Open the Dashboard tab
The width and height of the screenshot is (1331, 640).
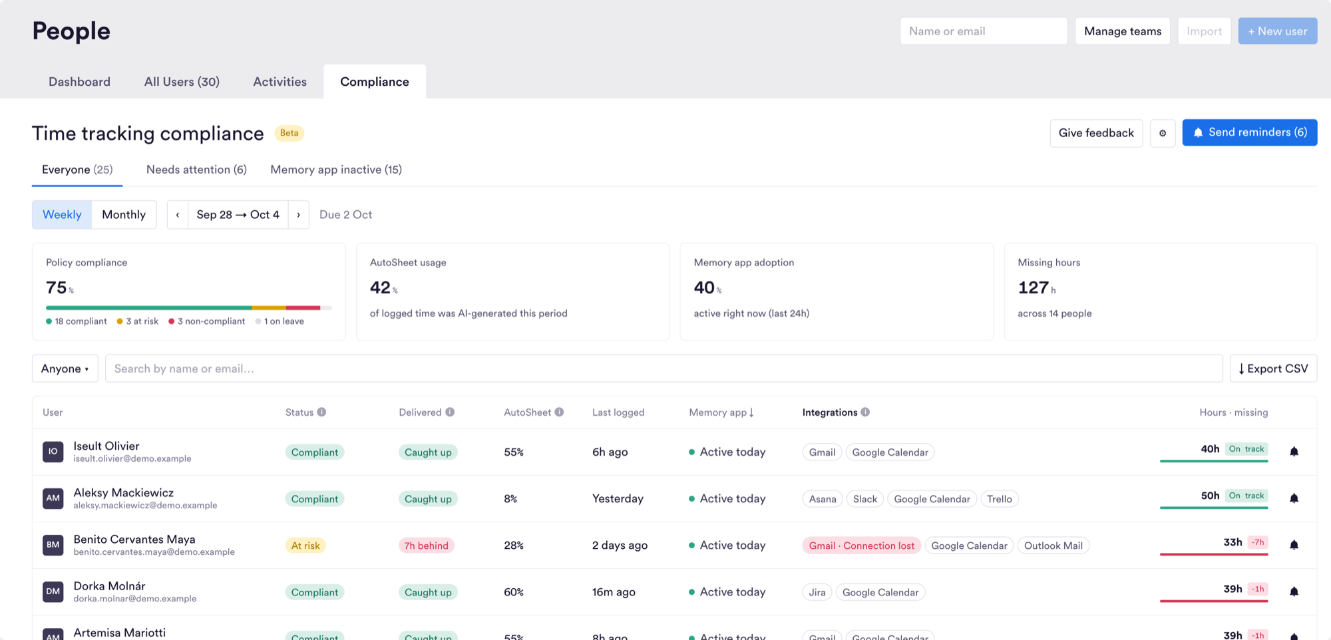coord(80,82)
